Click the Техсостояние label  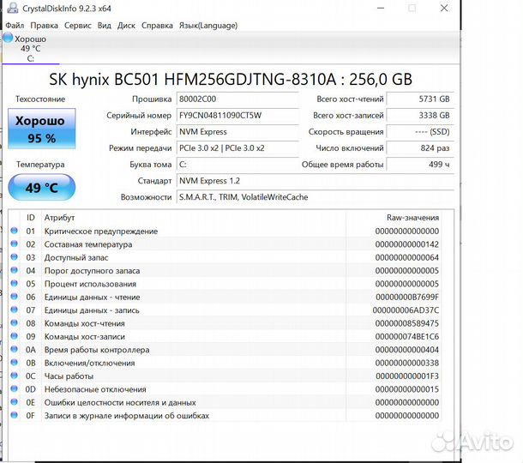click(x=40, y=99)
